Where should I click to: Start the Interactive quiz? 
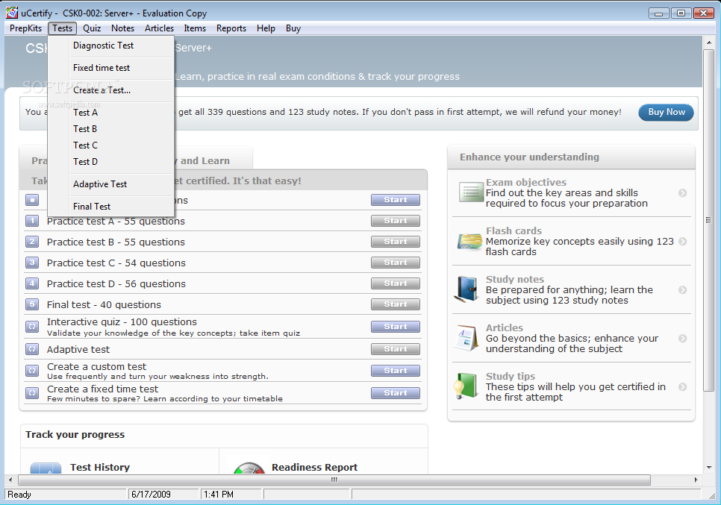[x=396, y=327]
